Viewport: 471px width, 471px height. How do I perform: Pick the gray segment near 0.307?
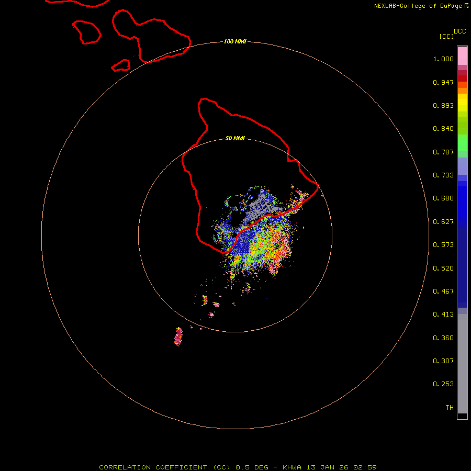(462, 366)
